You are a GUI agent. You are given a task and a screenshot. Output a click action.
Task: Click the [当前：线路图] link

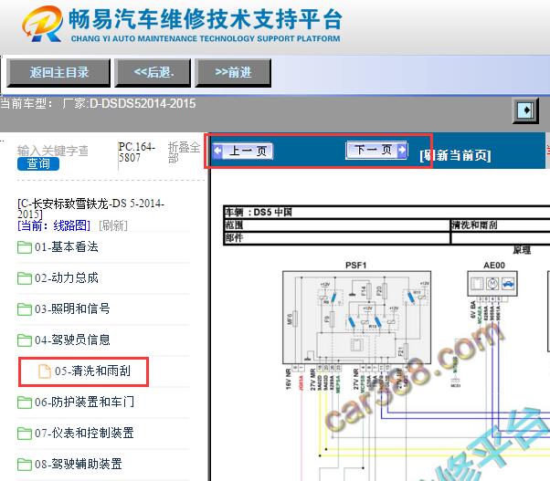pyautogui.click(x=54, y=225)
